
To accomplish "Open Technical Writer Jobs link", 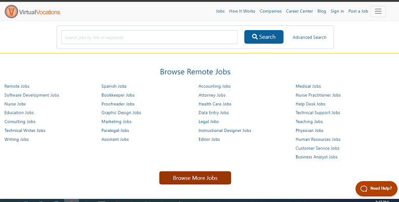I will (x=25, y=130).
